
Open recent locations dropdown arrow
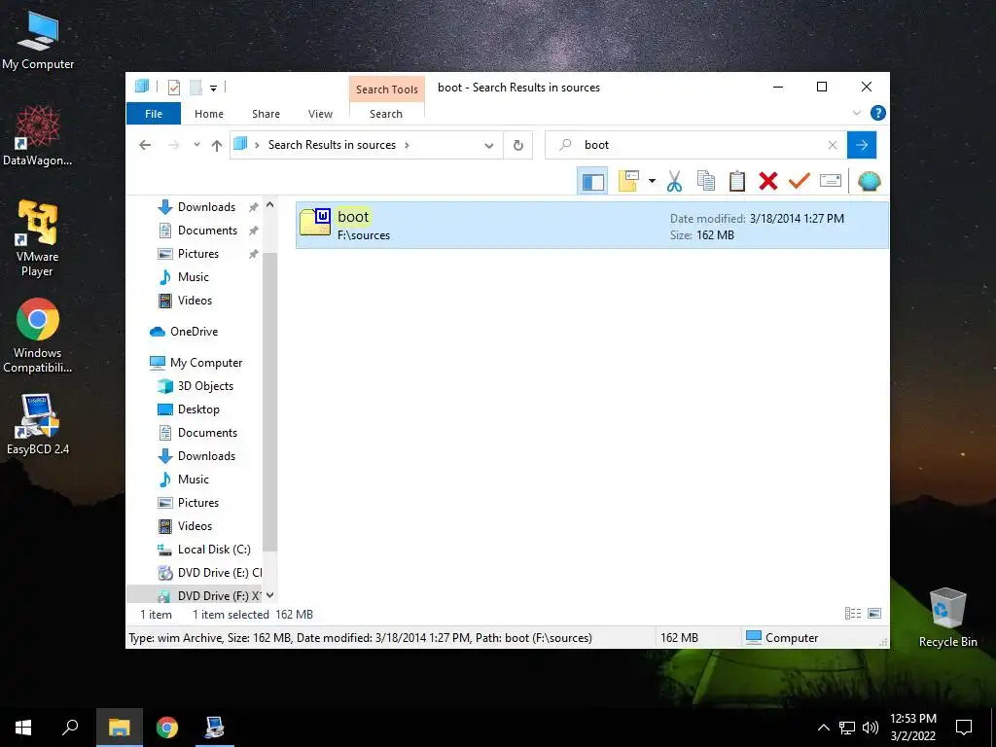click(x=196, y=145)
